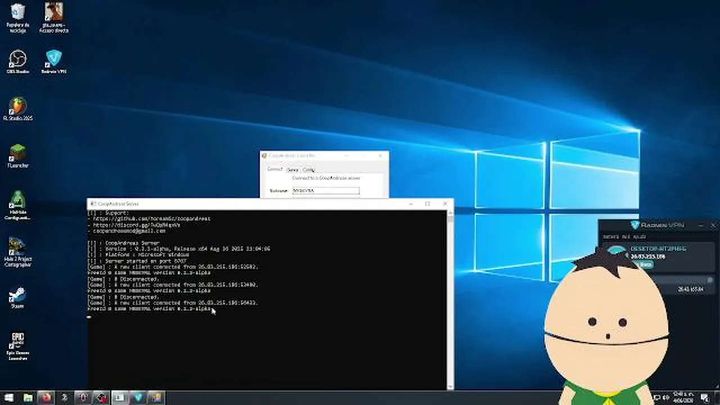
Task: Switch to the Connect tab in CoopAndreas Launcher
Action: [274, 169]
